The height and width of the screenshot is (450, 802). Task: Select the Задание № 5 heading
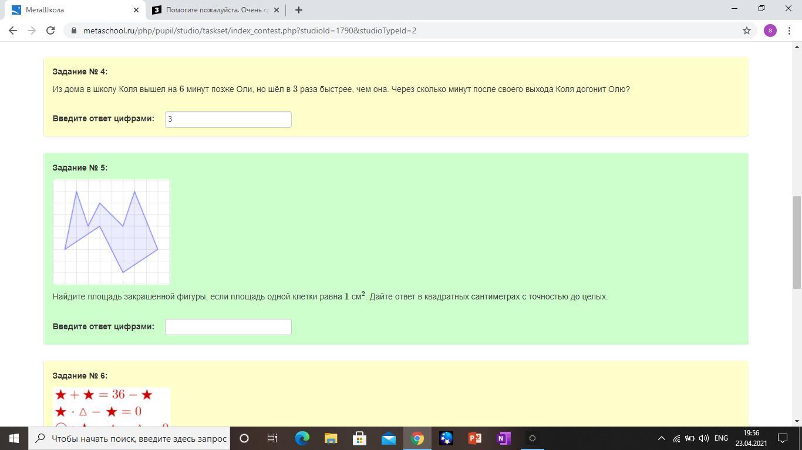tap(80, 168)
